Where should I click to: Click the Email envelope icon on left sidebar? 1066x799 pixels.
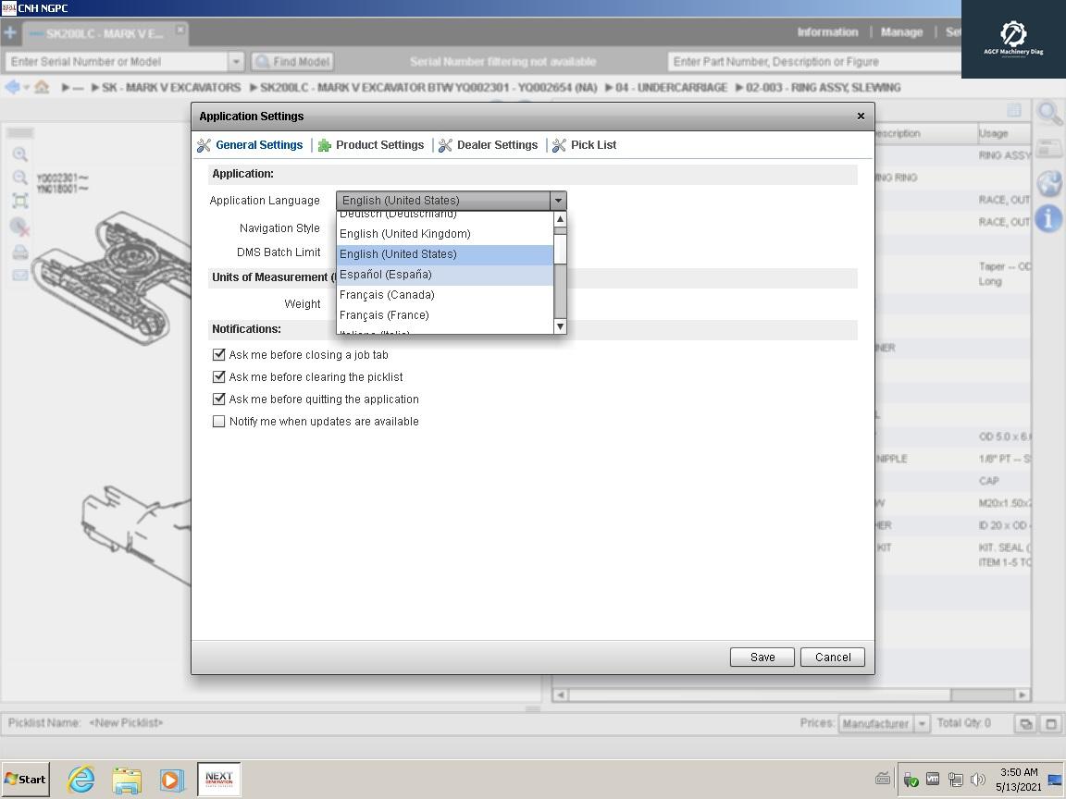pyautogui.click(x=20, y=274)
